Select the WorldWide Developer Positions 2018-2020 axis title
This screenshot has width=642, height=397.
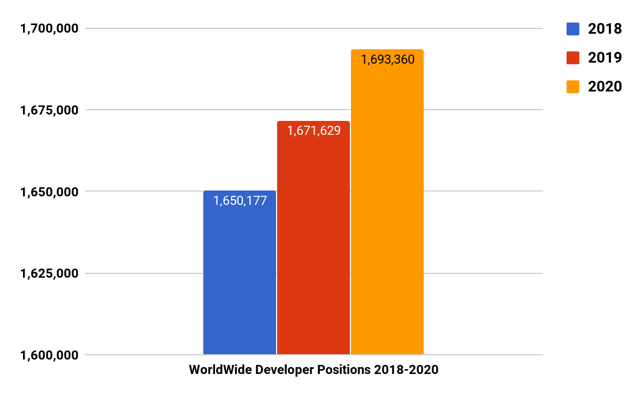pos(314,370)
